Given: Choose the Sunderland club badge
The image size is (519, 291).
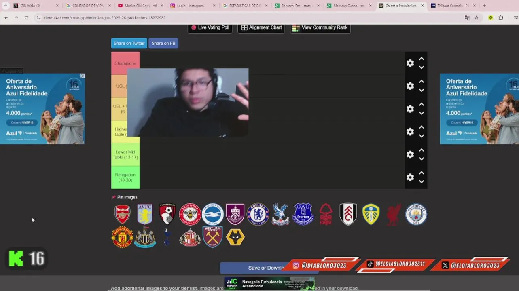Looking at the screenshot, I should 190,237.
